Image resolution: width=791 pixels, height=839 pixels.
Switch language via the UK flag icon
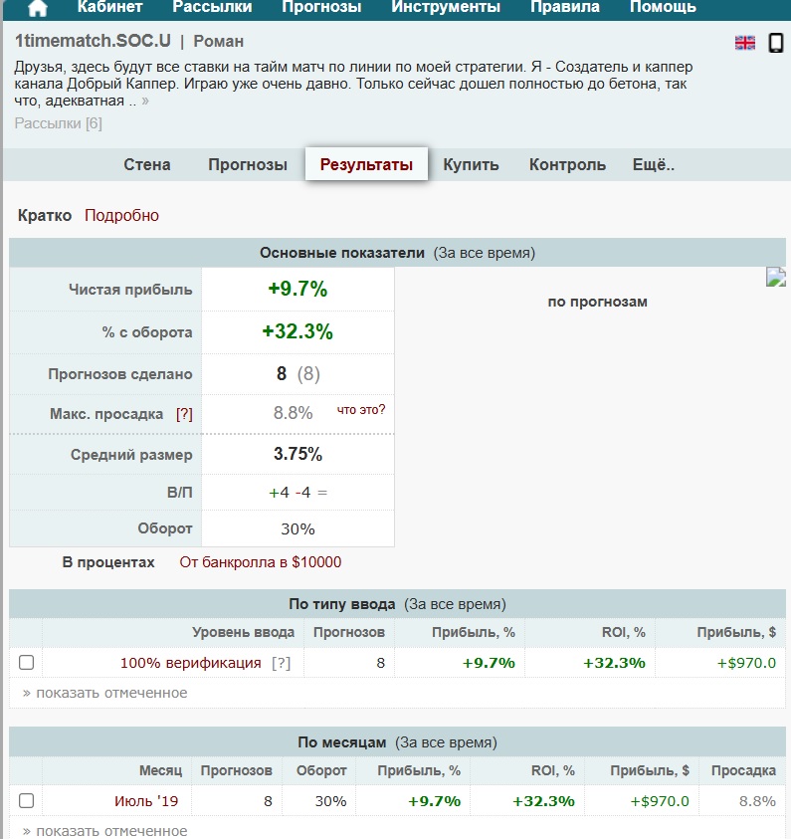(744, 43)
